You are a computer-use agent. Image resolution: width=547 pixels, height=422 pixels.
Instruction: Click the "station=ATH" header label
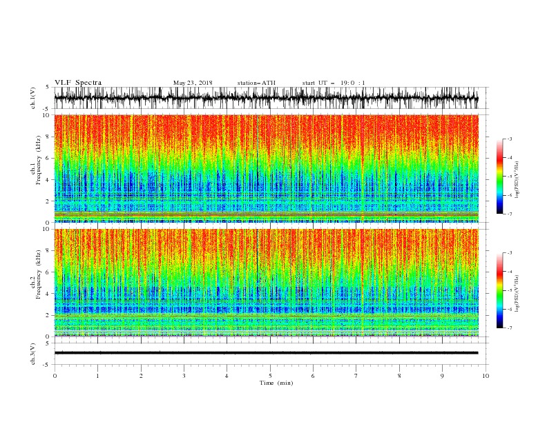click(256, 83)
